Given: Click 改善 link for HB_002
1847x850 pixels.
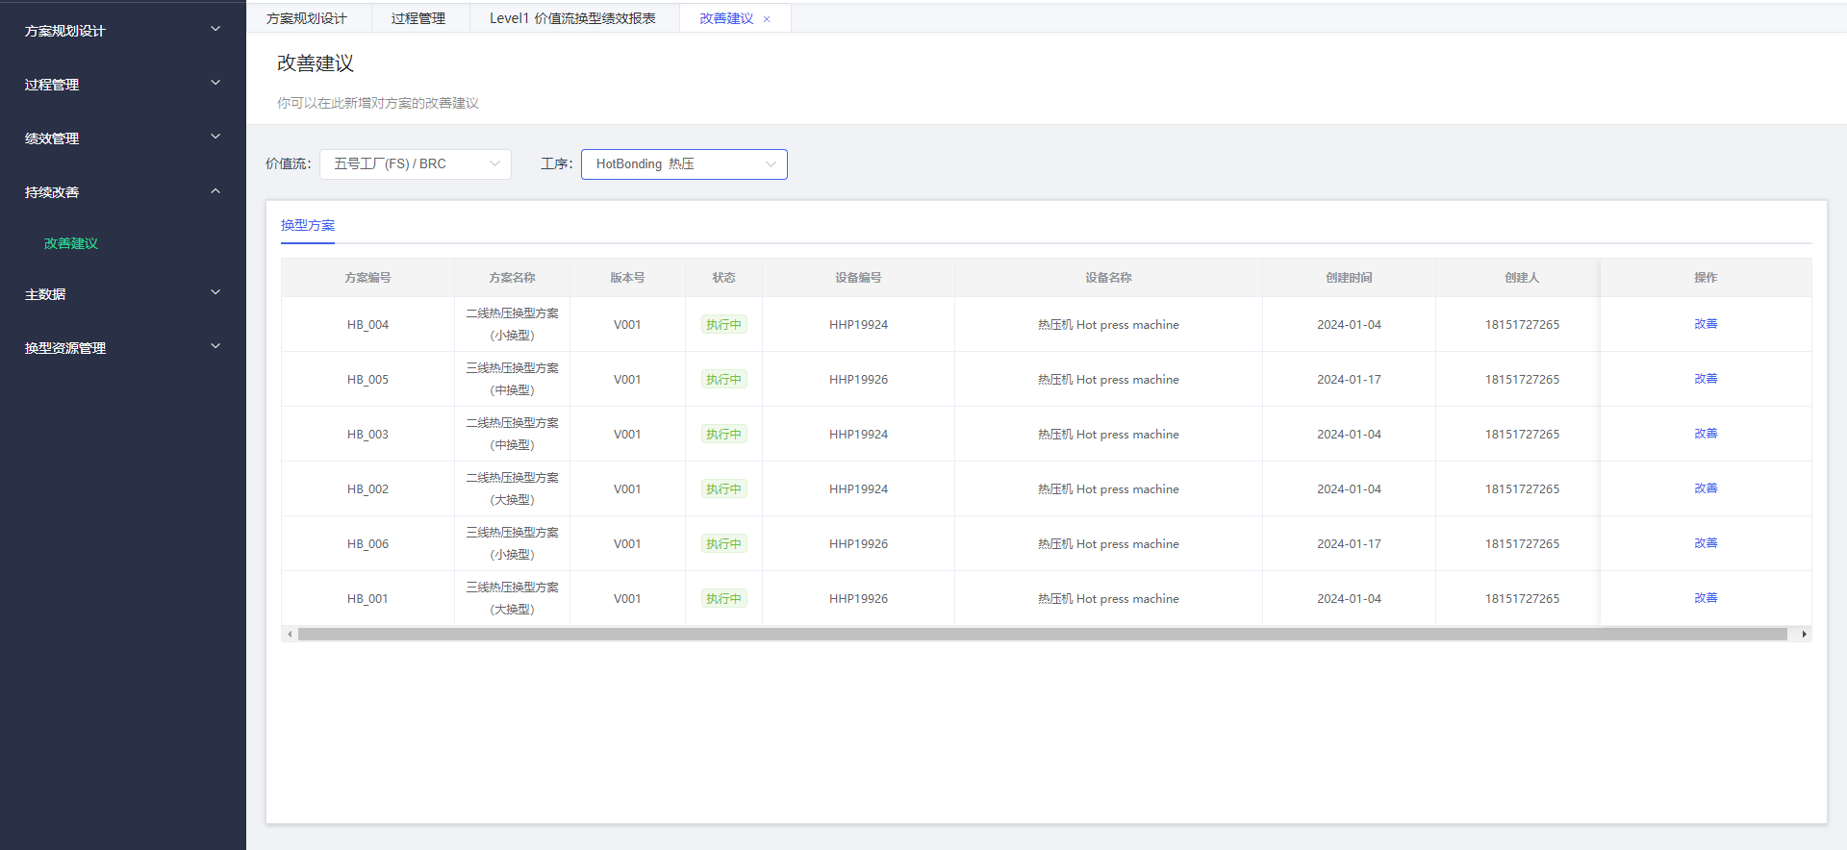Looking at the screenshot, I should click(x=1706, y=488).
